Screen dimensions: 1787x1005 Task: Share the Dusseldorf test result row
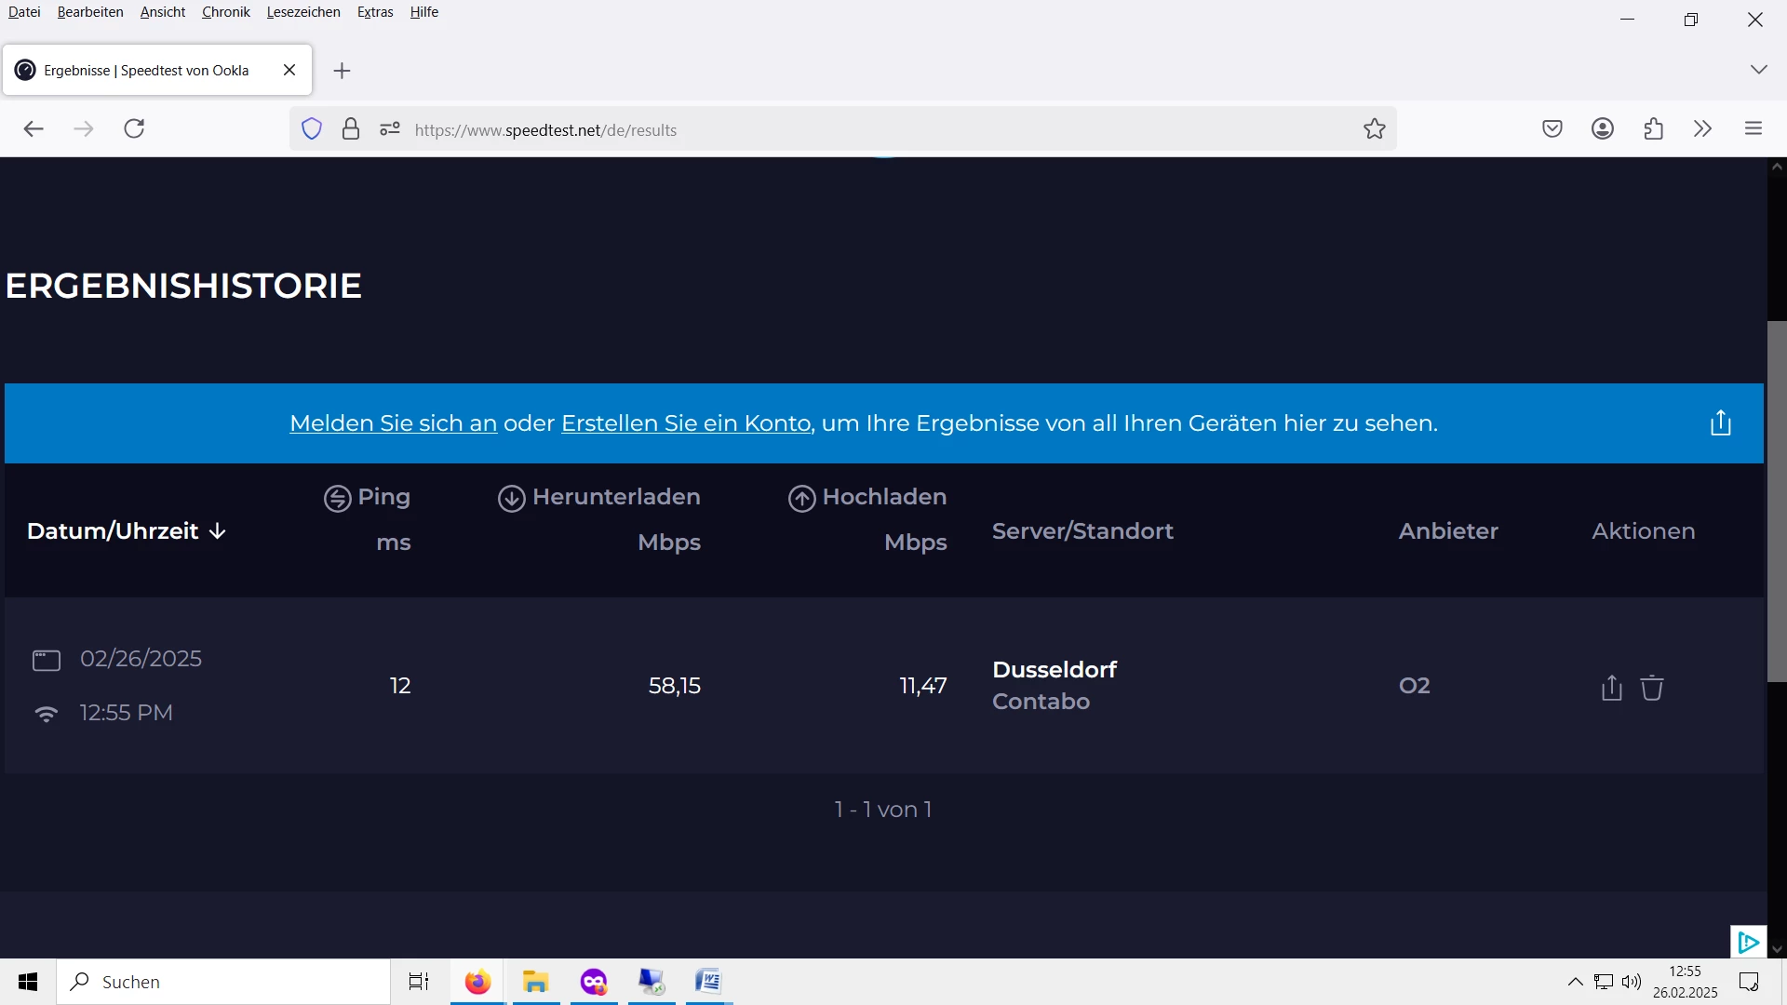coord(1611,688)
